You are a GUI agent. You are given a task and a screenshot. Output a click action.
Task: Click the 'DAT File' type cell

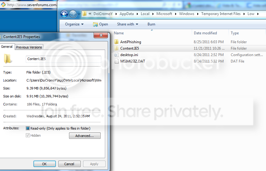click(x=237, y=61)
